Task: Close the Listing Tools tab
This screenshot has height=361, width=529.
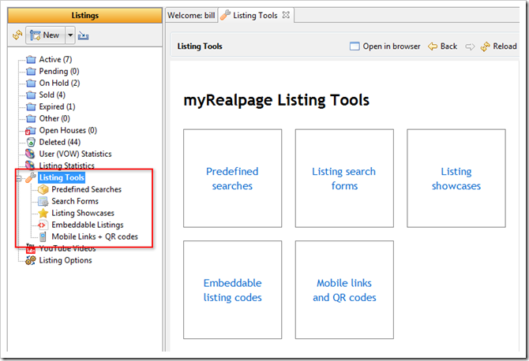Action: (x=286, y=15)
